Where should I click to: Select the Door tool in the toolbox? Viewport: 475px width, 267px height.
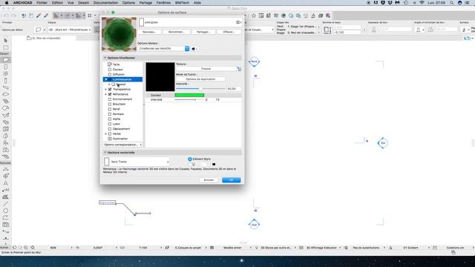(5, 67)
